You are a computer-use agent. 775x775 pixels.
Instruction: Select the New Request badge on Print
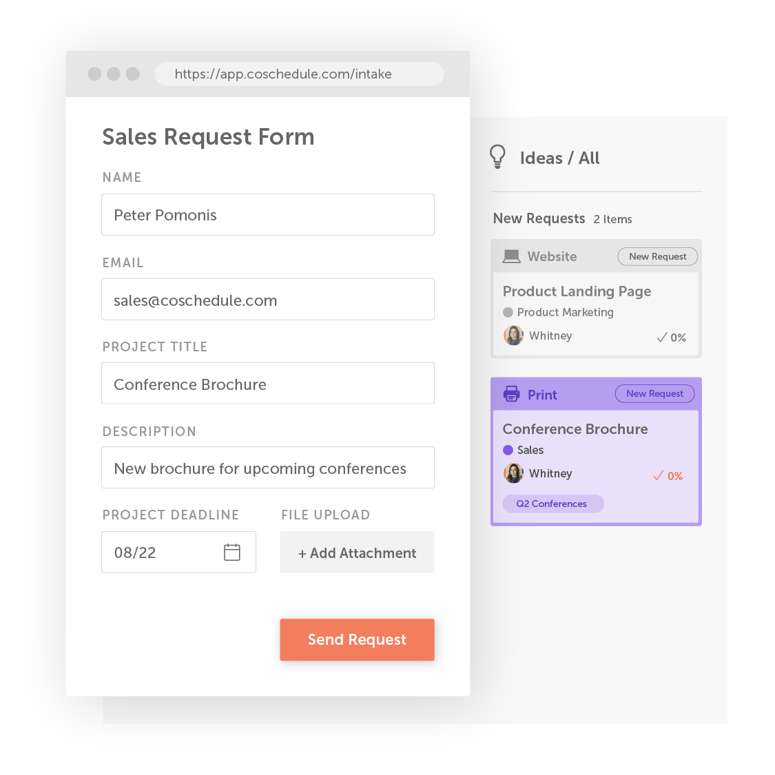pos(654,393)
